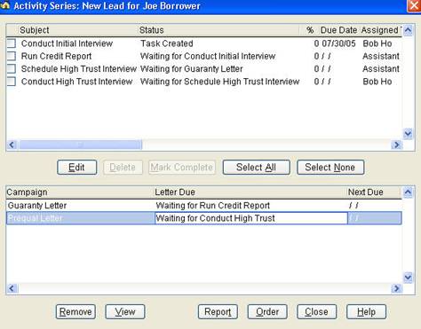This screenshot has height=329, width=421.
Task: Select the Conduct Initial Interview subject
Action: coord(67,43)
